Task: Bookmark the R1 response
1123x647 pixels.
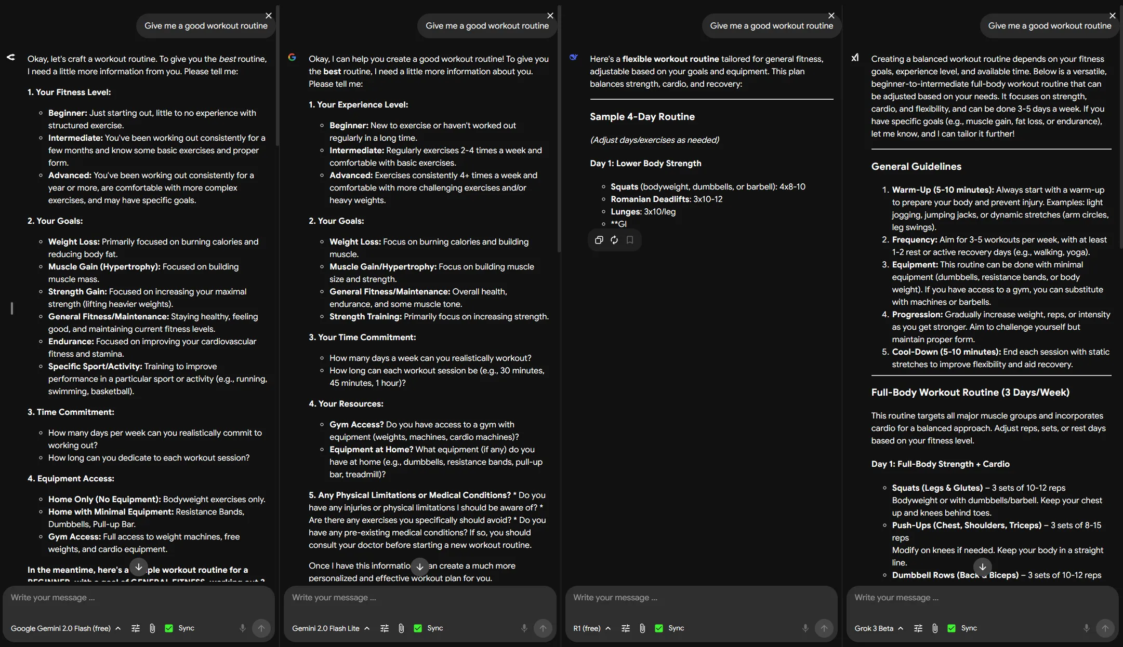Action: click(630, 240)
